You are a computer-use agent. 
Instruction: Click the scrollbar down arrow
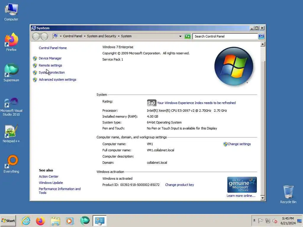tap(262, 198)
